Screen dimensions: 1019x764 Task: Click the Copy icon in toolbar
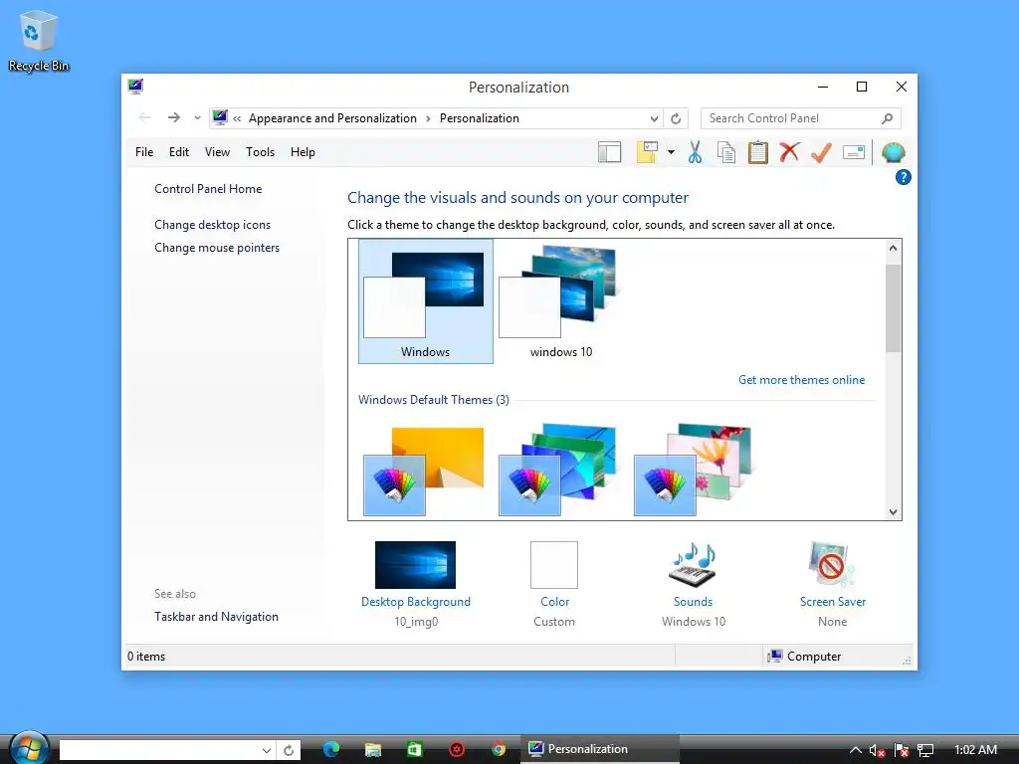pos(725,152)
